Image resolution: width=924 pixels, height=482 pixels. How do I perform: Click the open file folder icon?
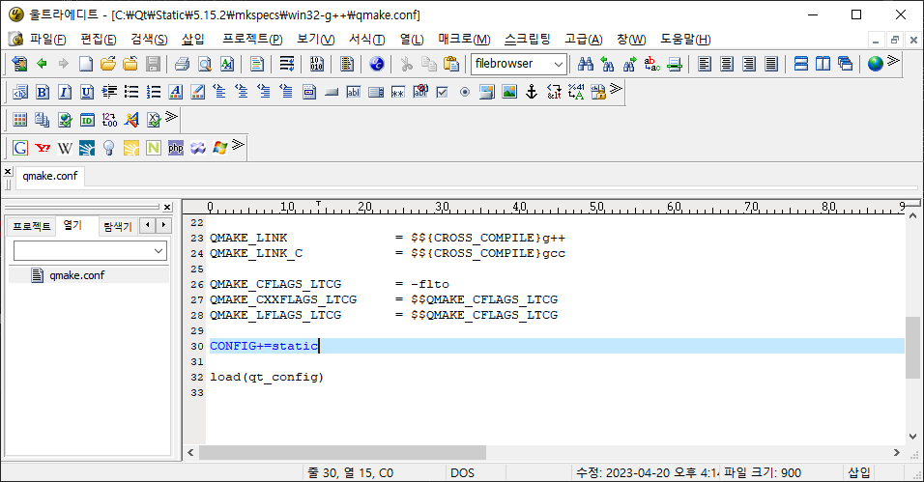click(x=108, y=64)
